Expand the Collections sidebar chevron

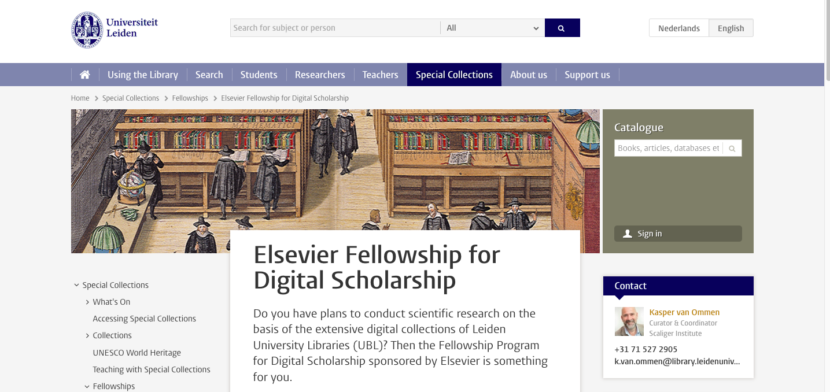(87, 335)
